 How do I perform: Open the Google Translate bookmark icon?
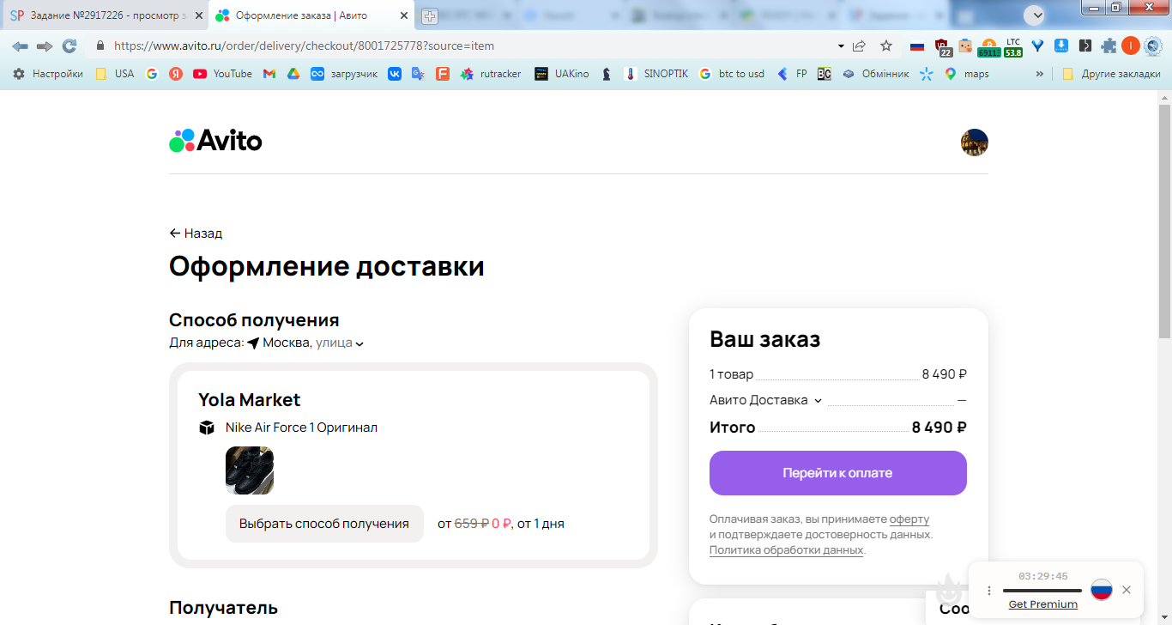[419, 74]
